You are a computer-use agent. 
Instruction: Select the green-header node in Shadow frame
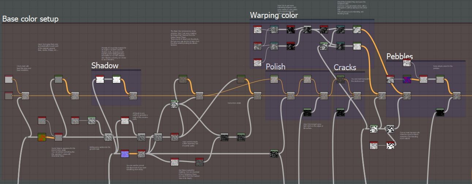(x=117, y=79)
